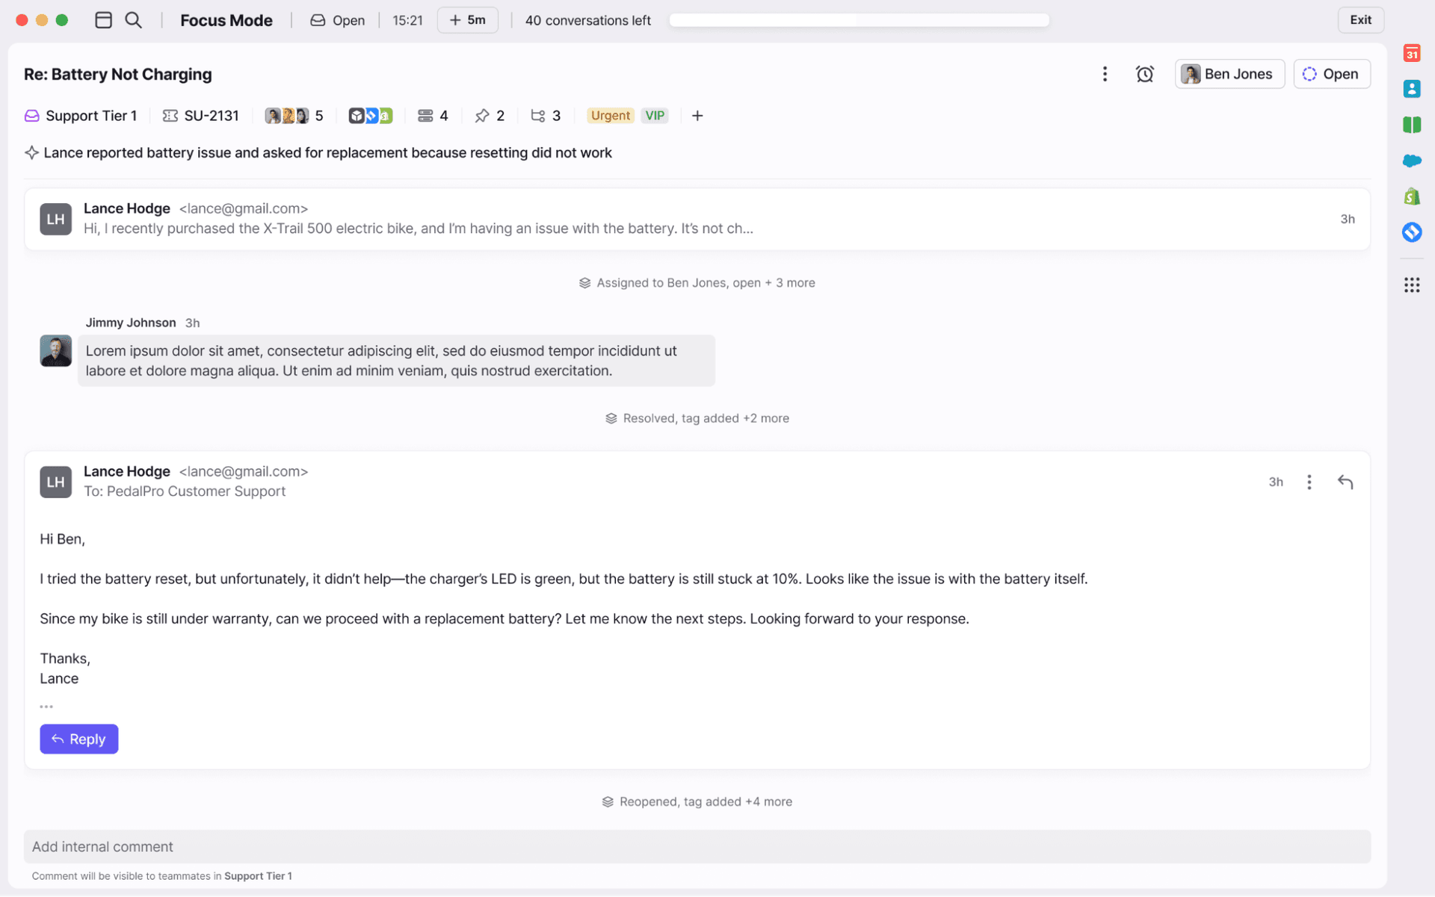Click the search magnifier icon
The height and width of the screenshot is (897, 1435).
(x=133, y=20)
